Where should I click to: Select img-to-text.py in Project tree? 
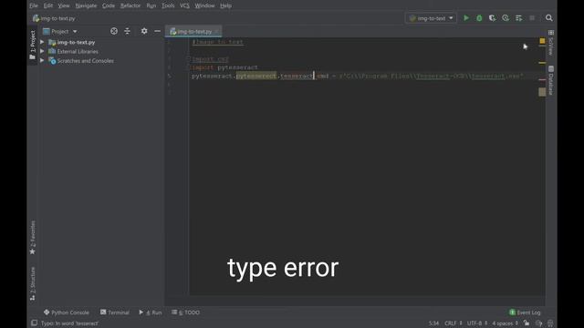pyautogui.click(x=76, y=42)
